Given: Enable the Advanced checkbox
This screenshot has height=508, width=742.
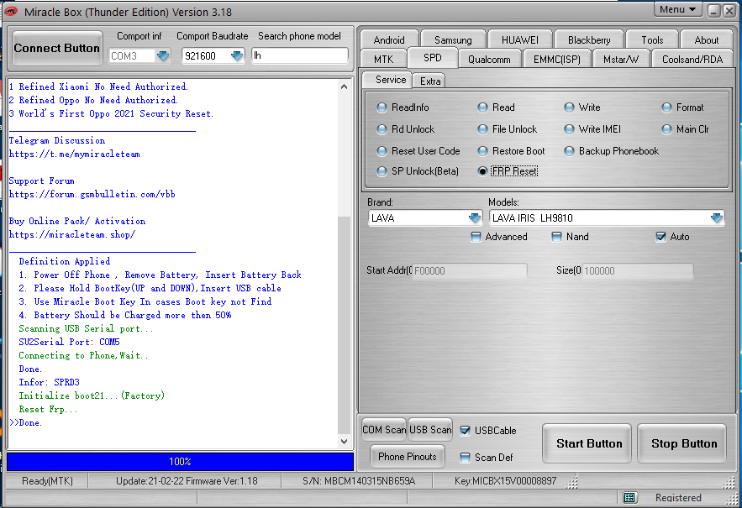Looking at the screenshot, I should 476,237.
